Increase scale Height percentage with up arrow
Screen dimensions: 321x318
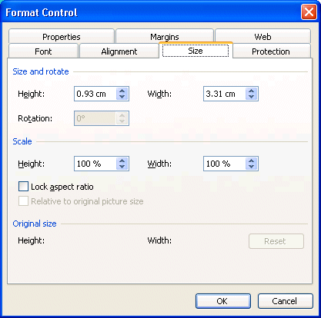(x=122, y=161)
